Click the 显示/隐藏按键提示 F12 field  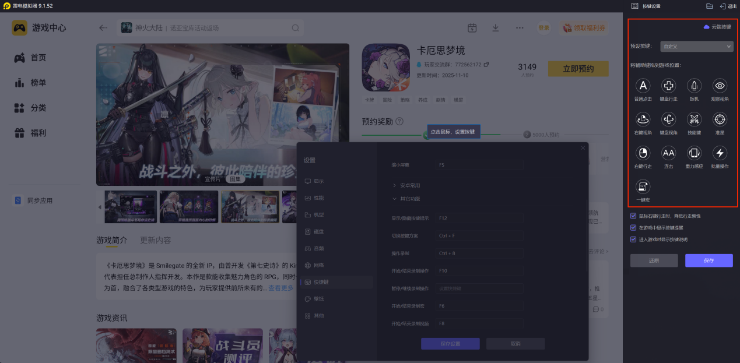480,218
